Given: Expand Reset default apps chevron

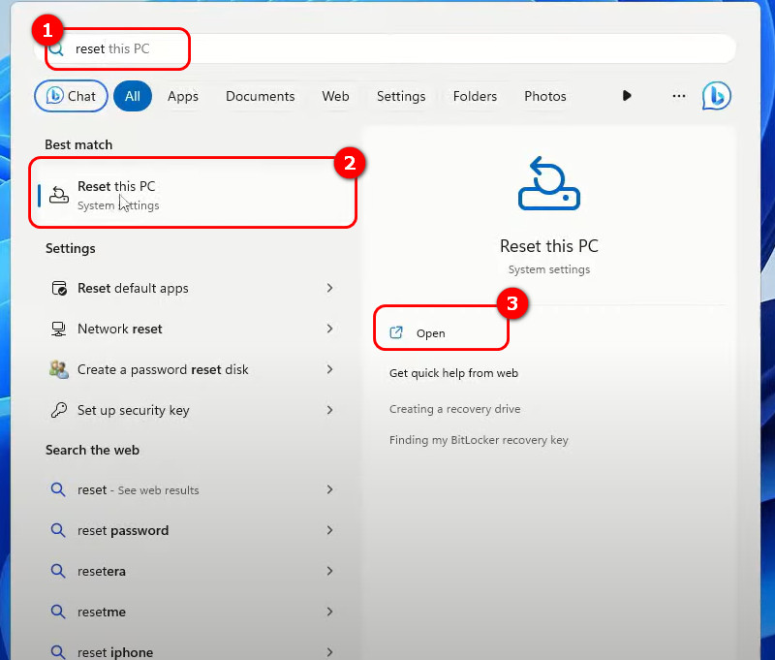Looking at the screenshot, I should tap(329, 288).
